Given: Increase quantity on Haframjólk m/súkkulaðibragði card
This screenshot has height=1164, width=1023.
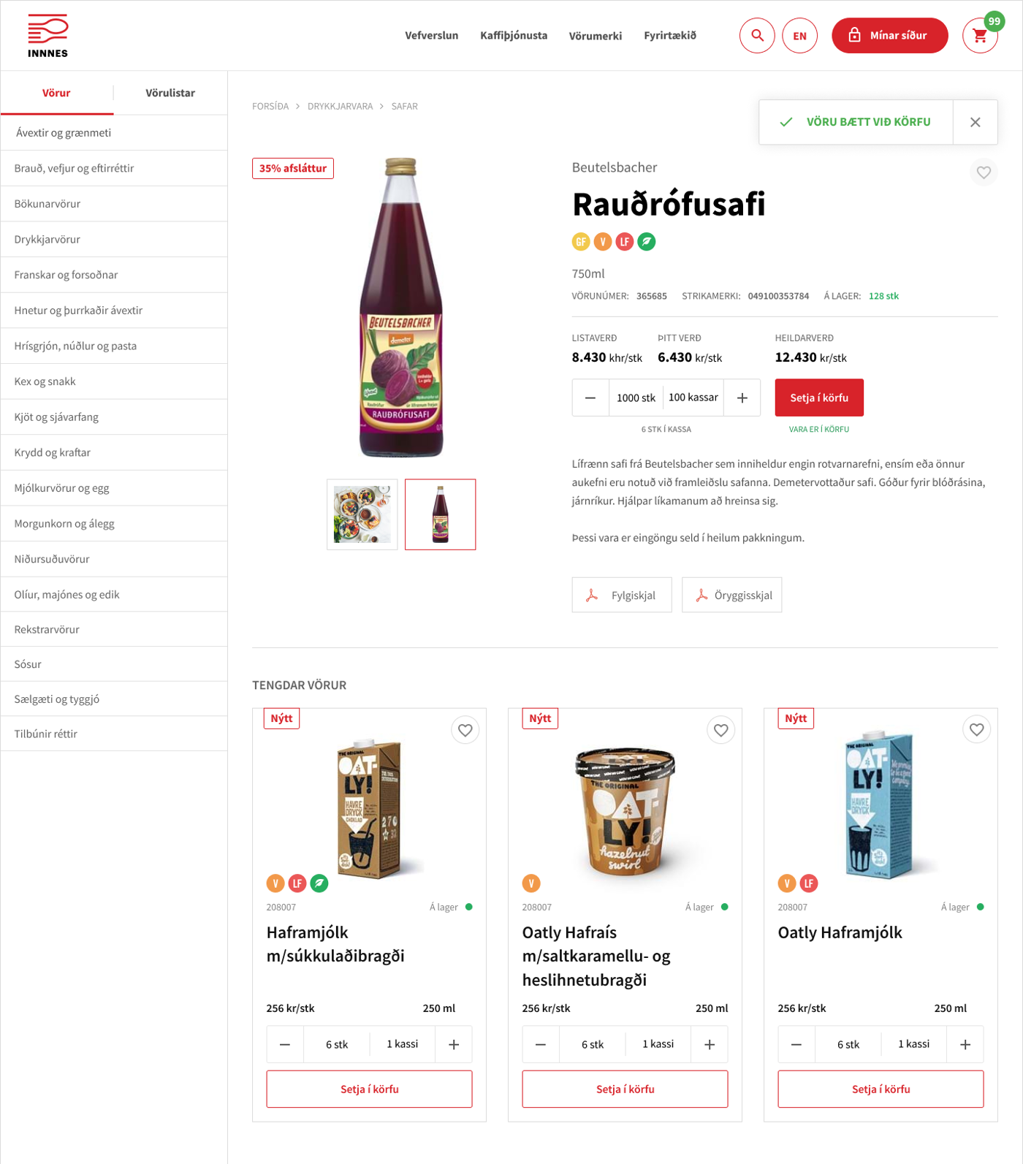Looking at the screenshot, I should (x=454, y=1045).
